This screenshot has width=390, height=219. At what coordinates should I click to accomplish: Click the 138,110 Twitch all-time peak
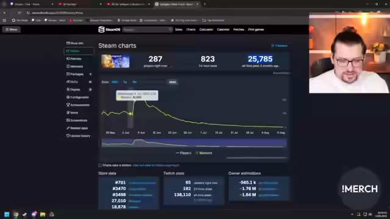(182, 195)
